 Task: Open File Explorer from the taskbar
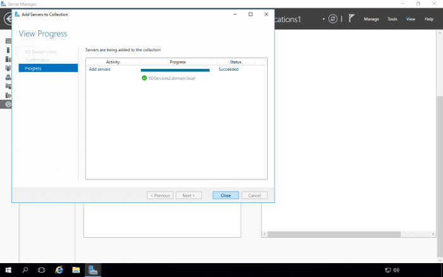tap(76, 270)
